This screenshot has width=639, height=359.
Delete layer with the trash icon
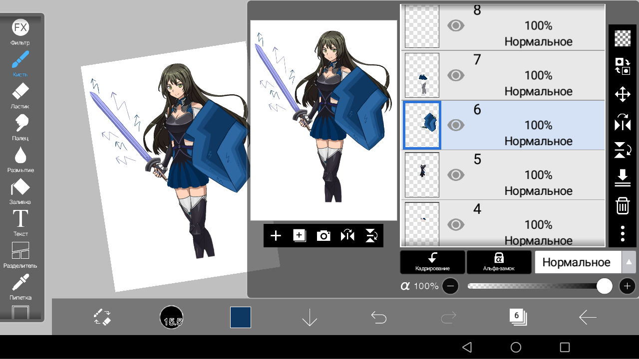click(622, 205)
